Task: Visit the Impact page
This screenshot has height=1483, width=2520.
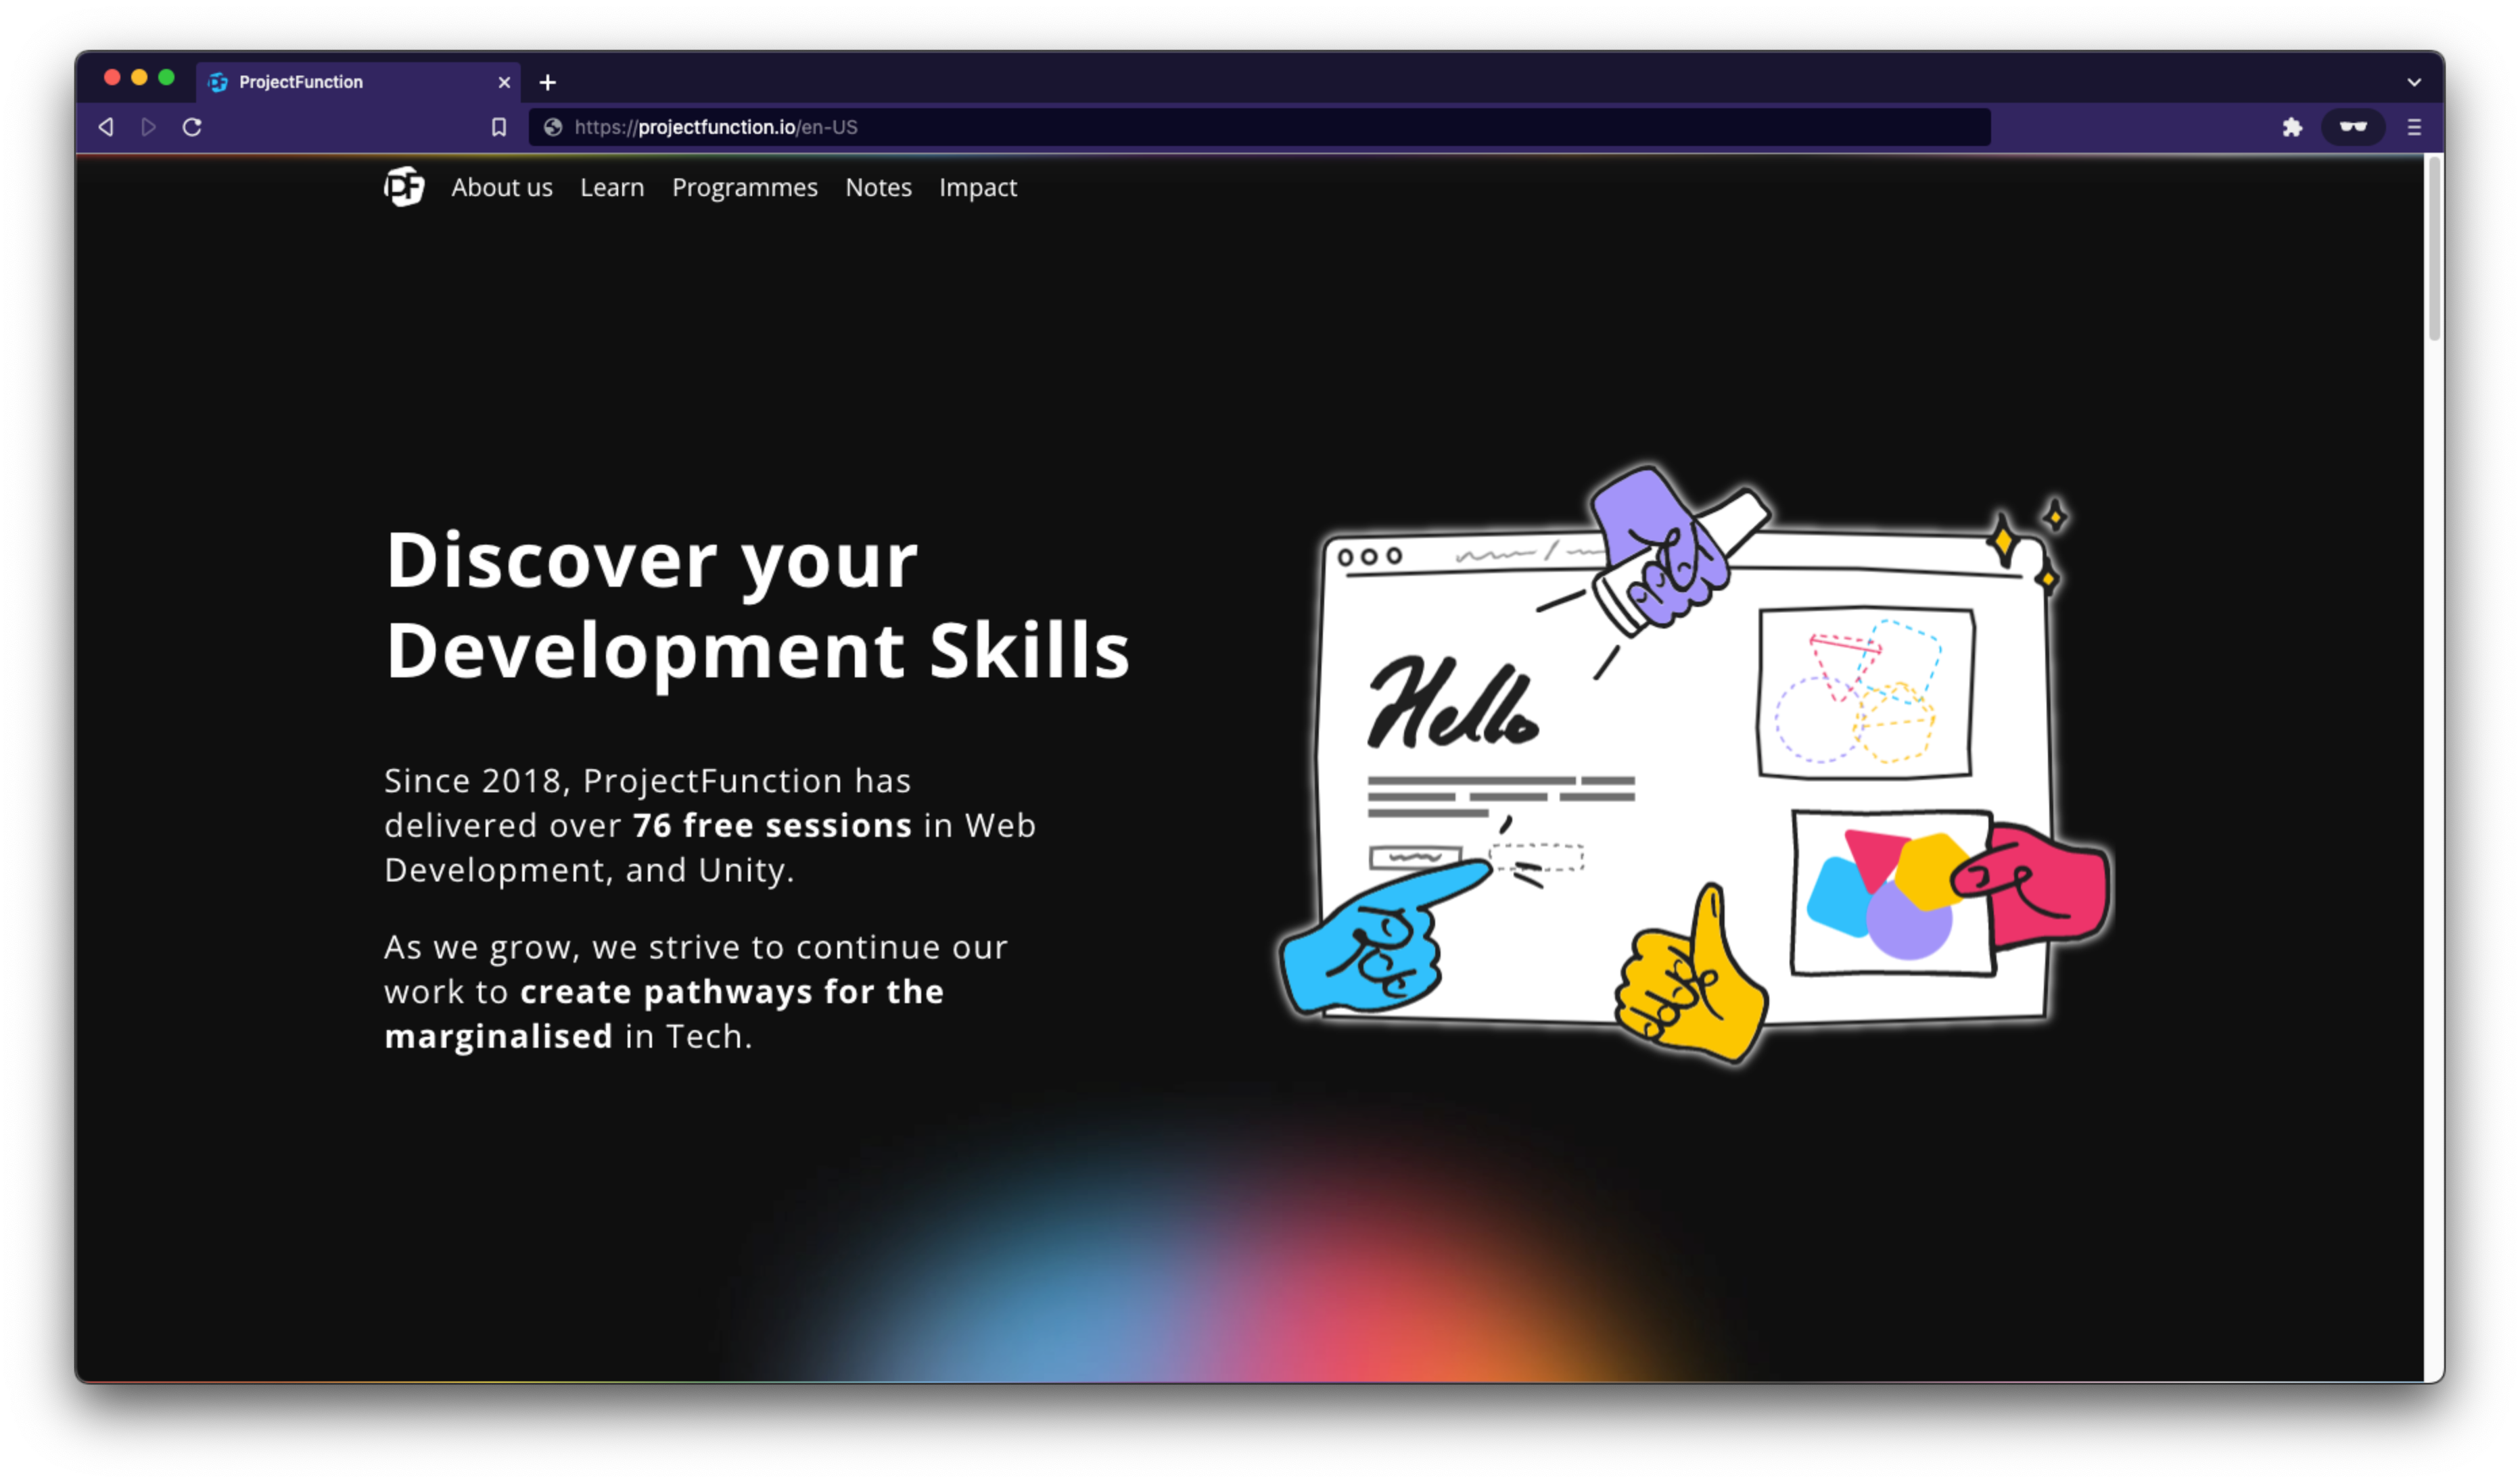Action: pyautogui.click(x=977, y=187)
